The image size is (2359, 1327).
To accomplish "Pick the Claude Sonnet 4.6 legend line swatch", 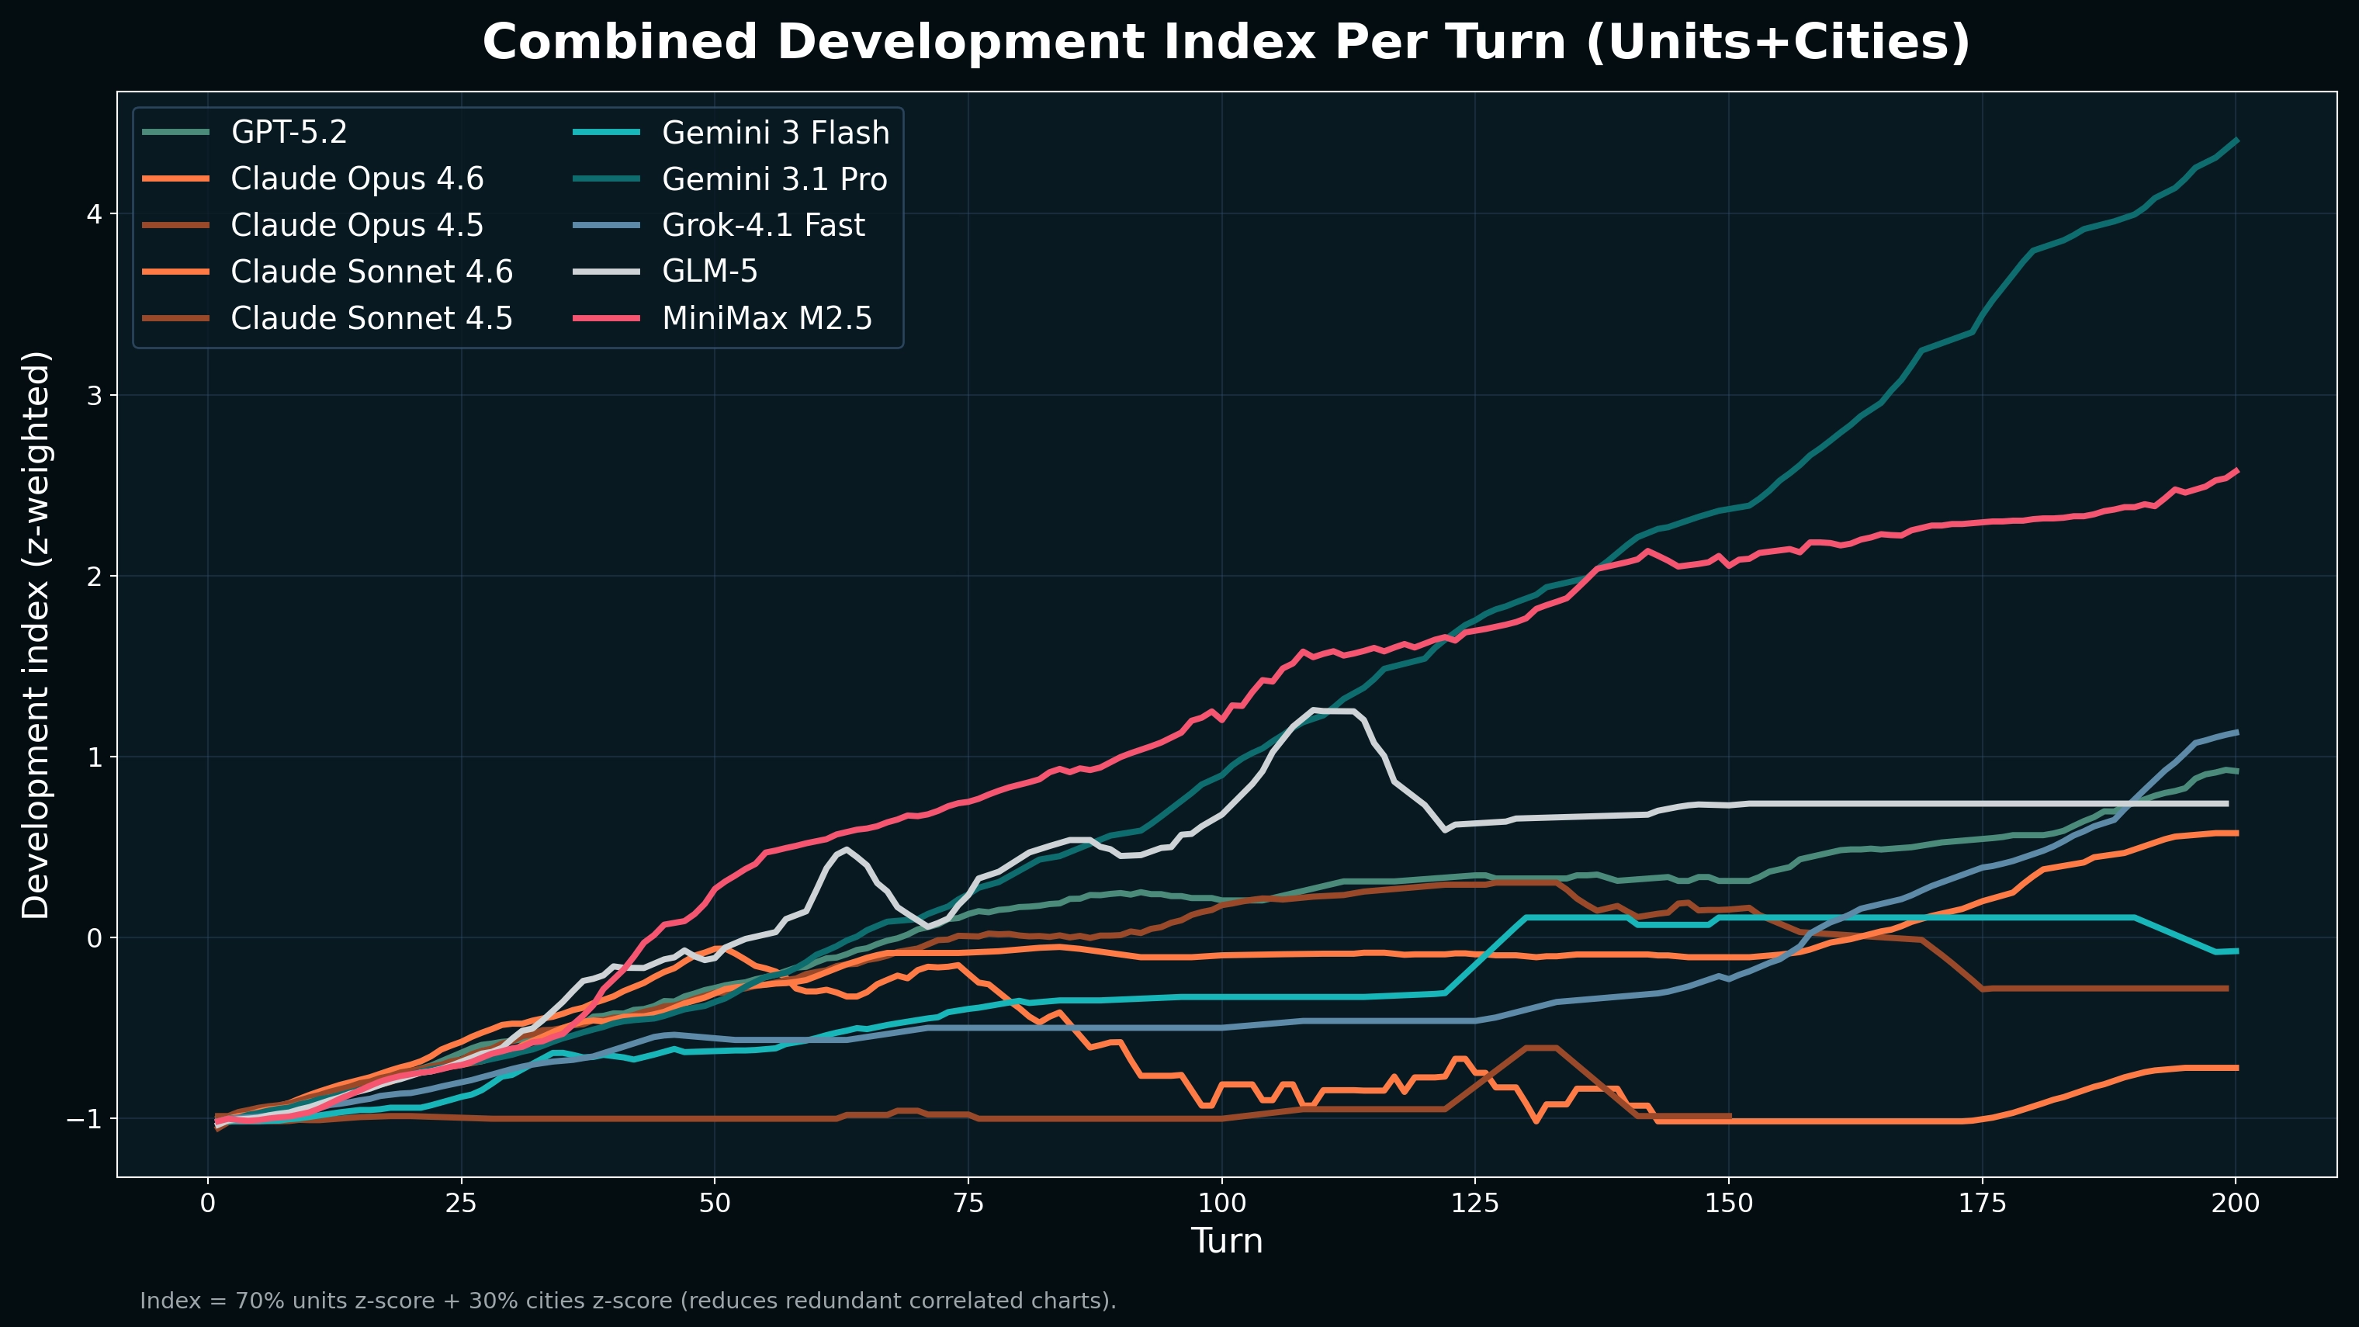I will pyautogui.click(x=176, y=272).
